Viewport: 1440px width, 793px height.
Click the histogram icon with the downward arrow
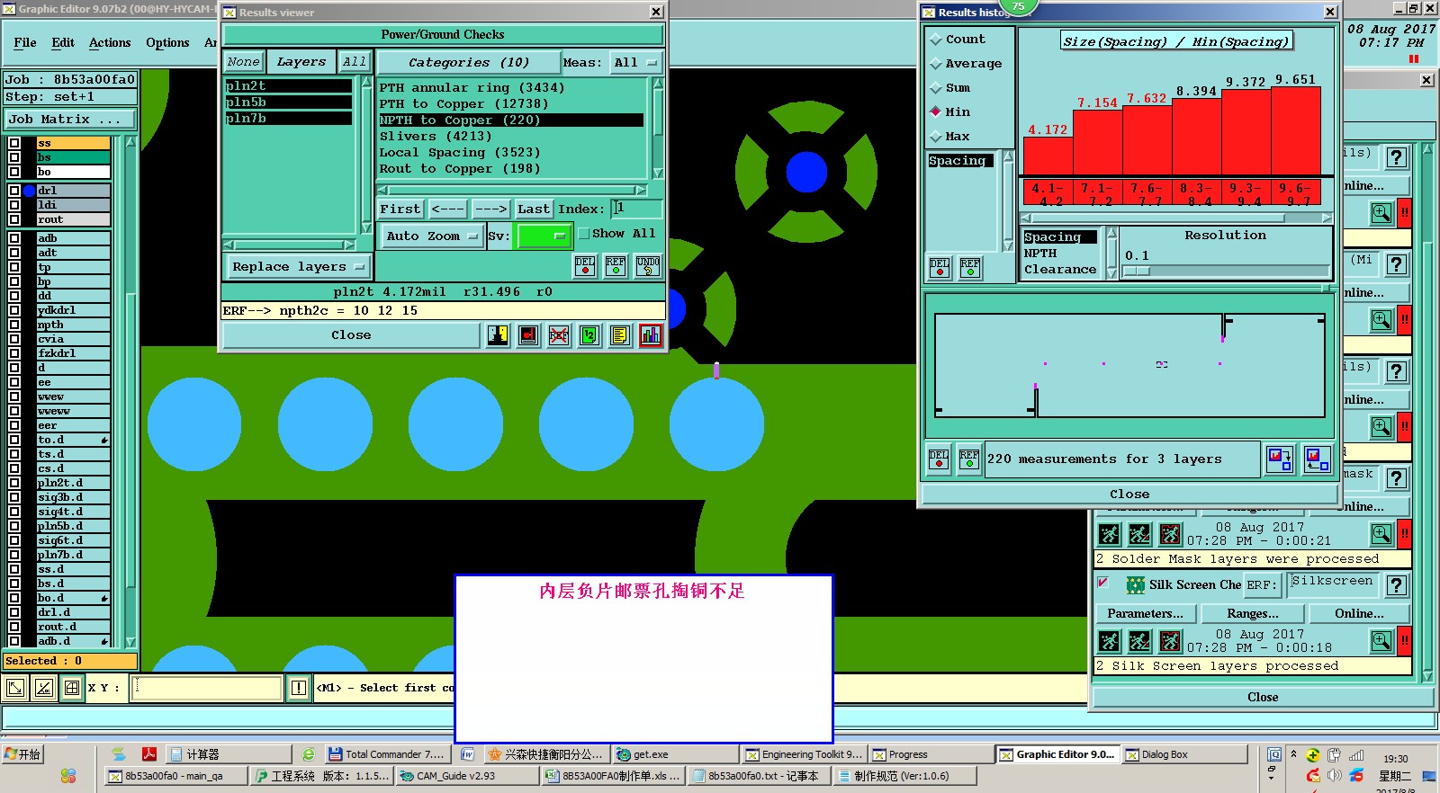[x=1280, y=459]
